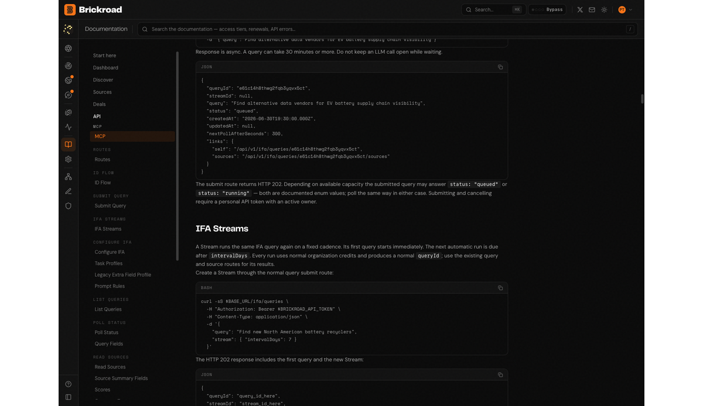
Task: Open the pencil edit icon
Action: [x=69, y=191]
